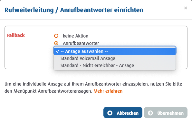The height and width of the screenshot is (125, 192).
Task: Click the checkmark beside Ansage auswählen
Action: 57,51
